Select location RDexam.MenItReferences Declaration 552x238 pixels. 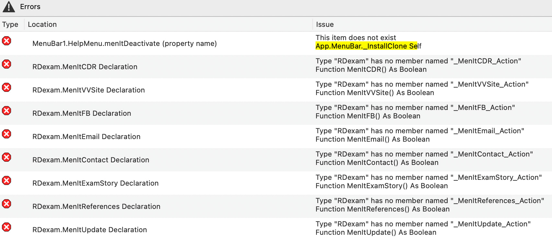(x=97, y=207)
